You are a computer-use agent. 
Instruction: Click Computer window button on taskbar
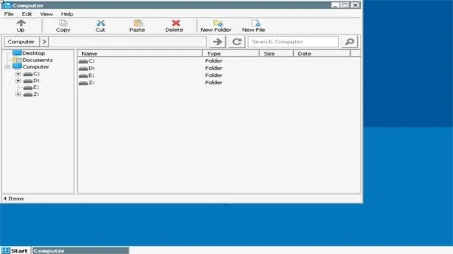(x=80, y=251)
